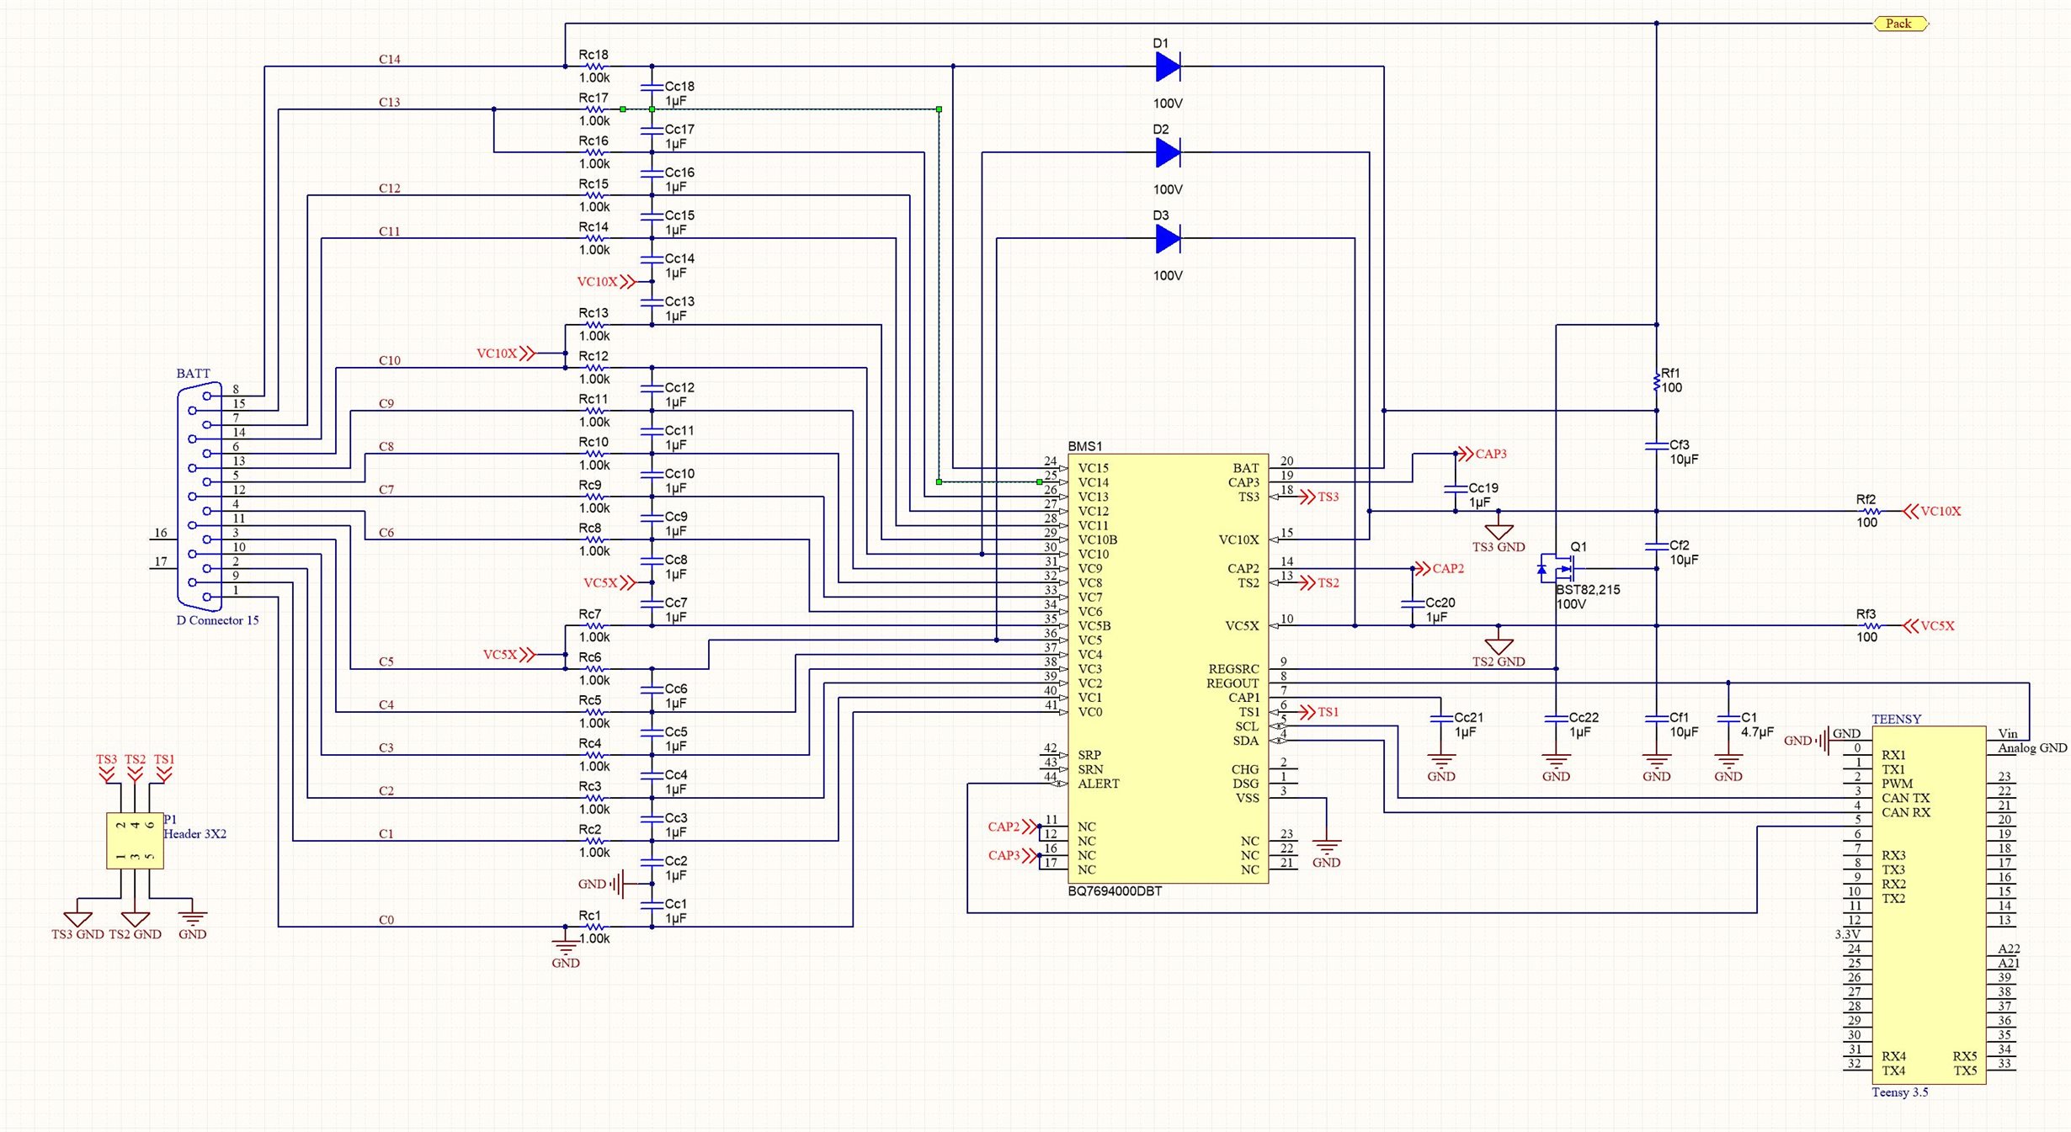Viewport: 2071px width, 1132px height.
Task: Click the C5 net label
Action: point(386,662)
